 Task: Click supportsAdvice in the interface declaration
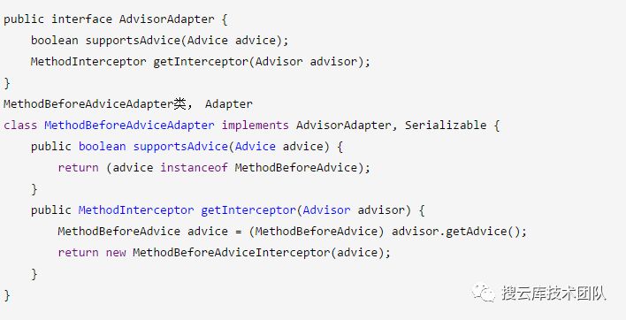point(133,41)
